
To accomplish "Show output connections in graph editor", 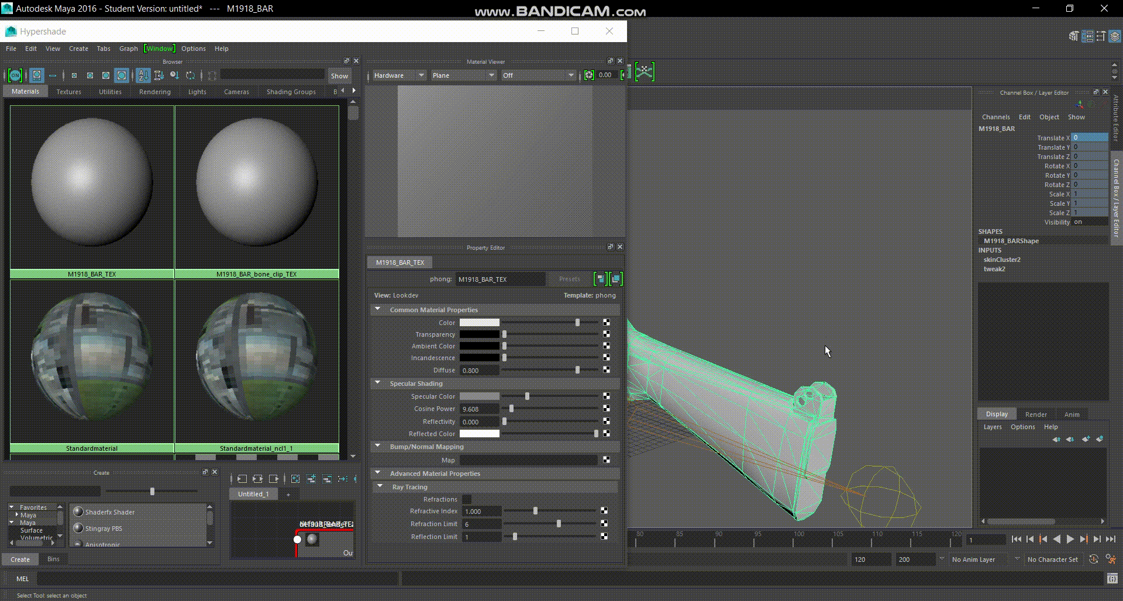I will click(x=273, y=479).
